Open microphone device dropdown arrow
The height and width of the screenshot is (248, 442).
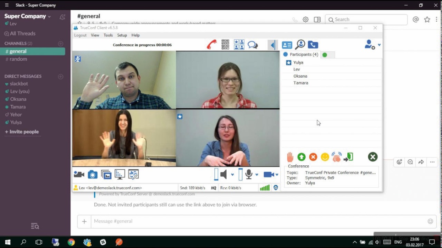257,175
